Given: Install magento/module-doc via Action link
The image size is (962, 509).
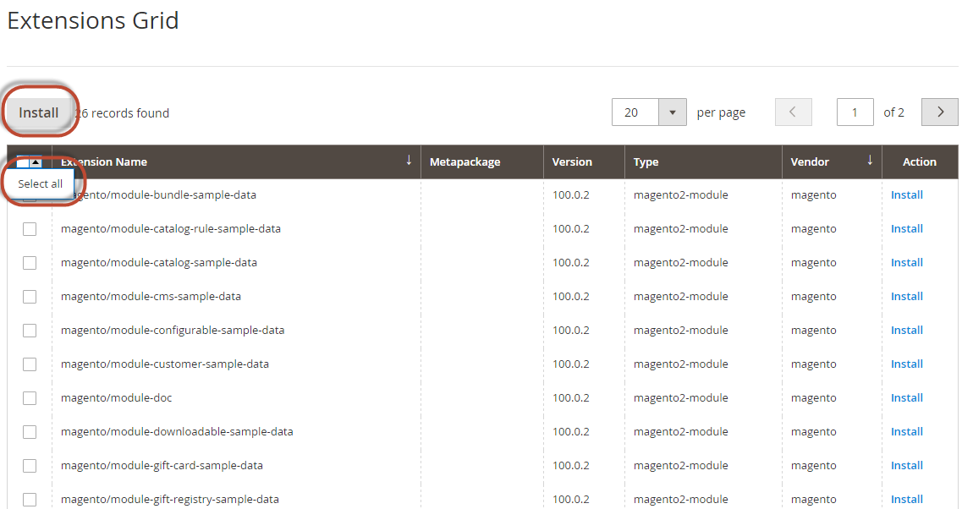Looking at the screenshot, I should 907,398.
